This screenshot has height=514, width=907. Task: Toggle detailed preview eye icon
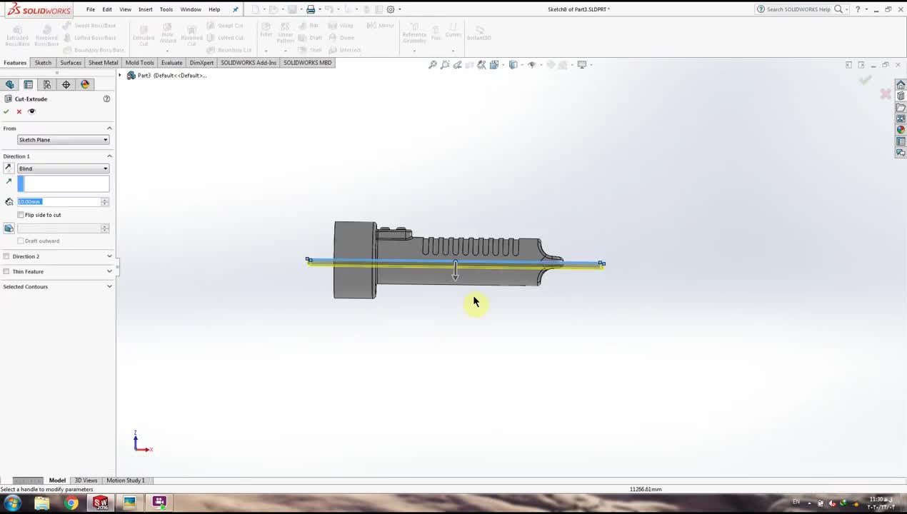(31, 111)
